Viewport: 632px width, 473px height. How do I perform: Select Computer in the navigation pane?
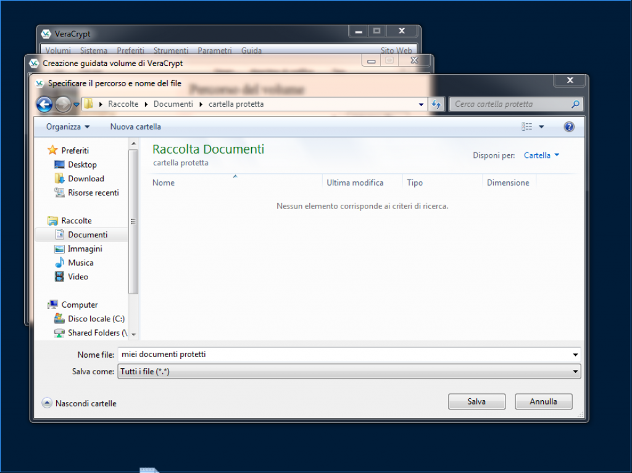coord(80,305)
